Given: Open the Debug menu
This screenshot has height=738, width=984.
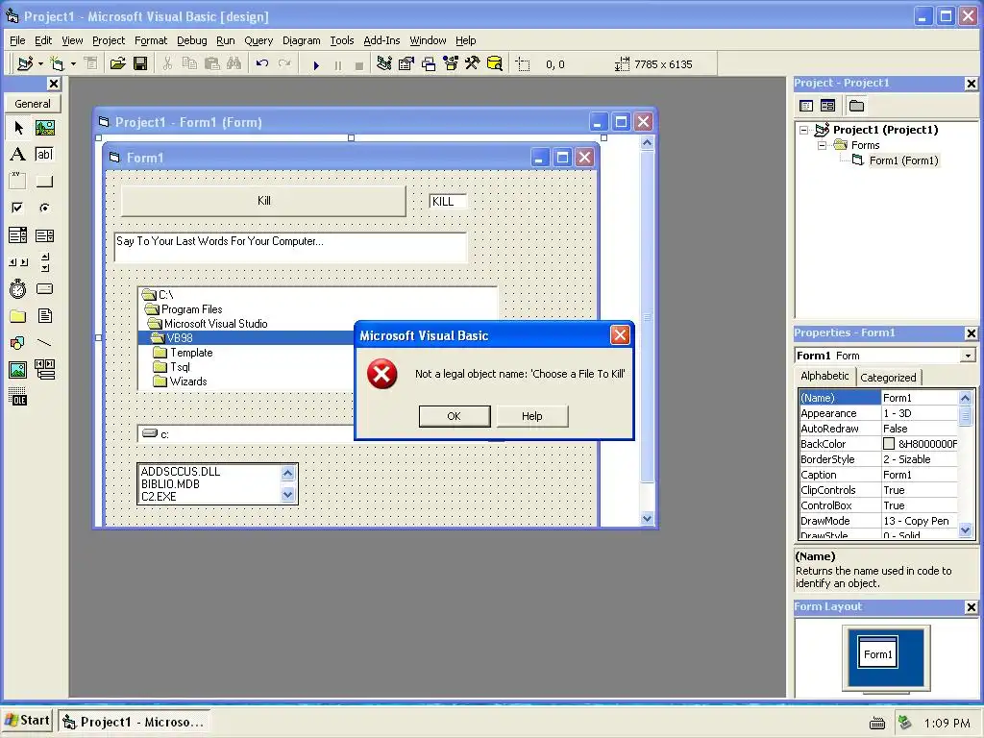Looking at the screenshot, I should [192, 40].
